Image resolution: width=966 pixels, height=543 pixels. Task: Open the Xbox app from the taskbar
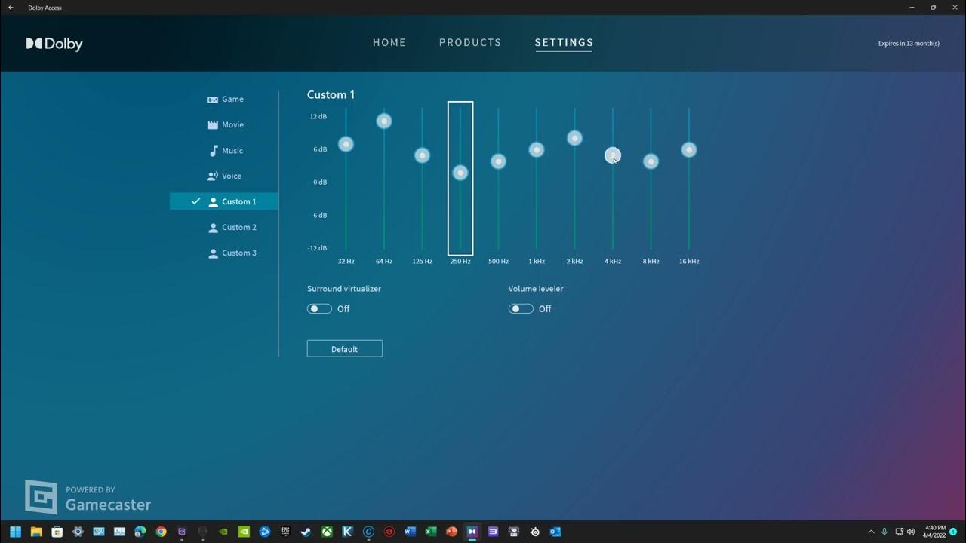327,532
